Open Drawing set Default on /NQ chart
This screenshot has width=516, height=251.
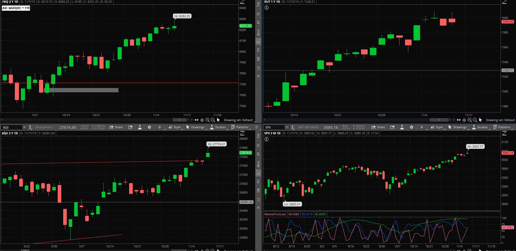click(238, 120)
